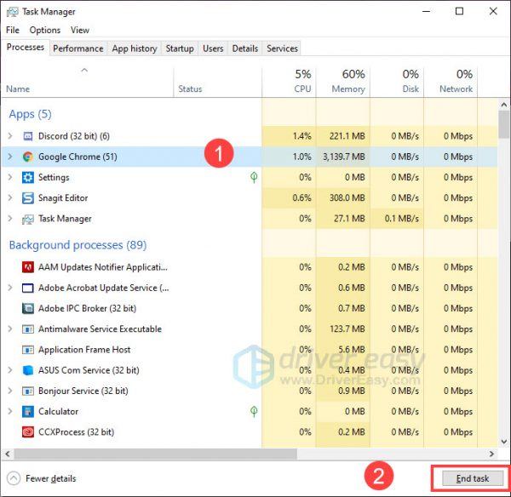This screenshot has width=511, height=497.
Task: Sort by the Memory column header
Action: (343, 83)
